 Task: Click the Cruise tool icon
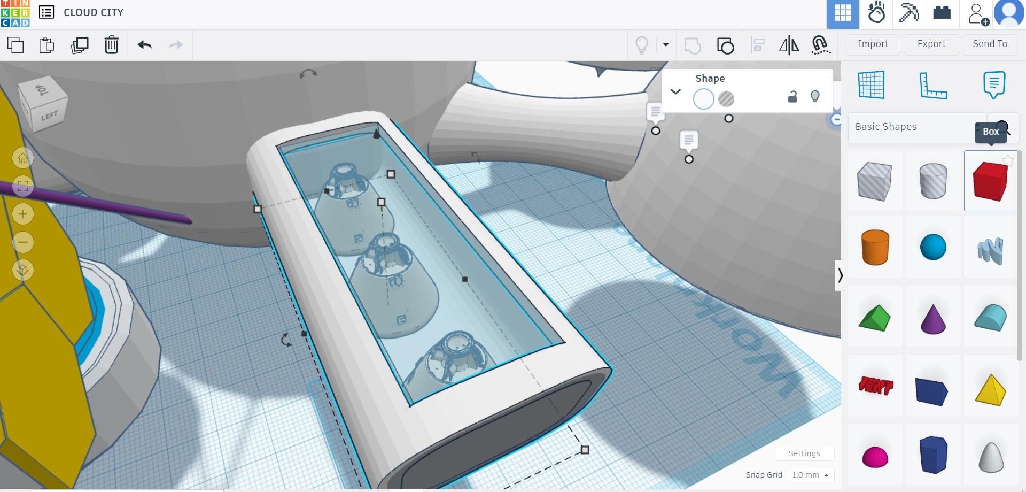pyautogui.click(x=820, y=45)
